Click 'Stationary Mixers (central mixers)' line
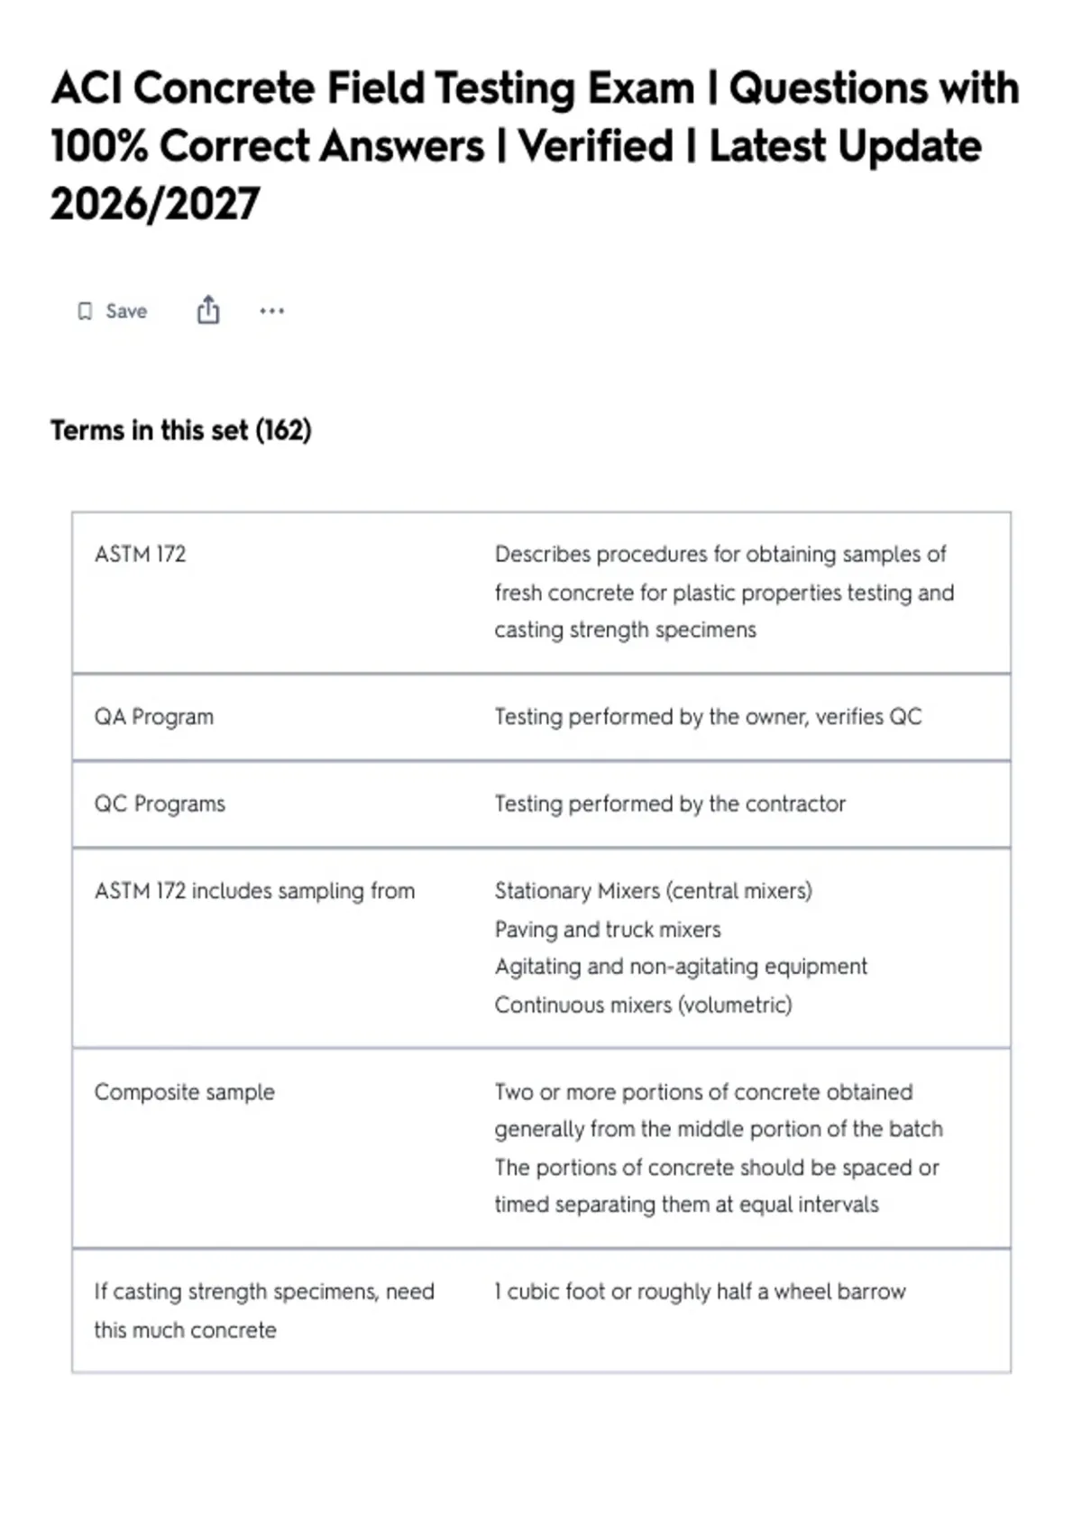Image resolution: width=1082 pixels, height=1533 pixels. pyautogui.click(x=653, y=891)
